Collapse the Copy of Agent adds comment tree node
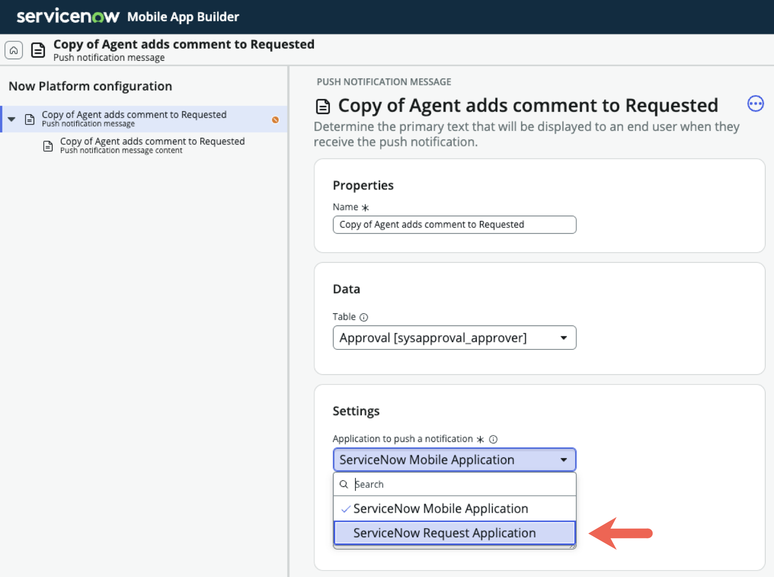The height and width of the screenshot is (577, 774). click(x=12, y=119)
